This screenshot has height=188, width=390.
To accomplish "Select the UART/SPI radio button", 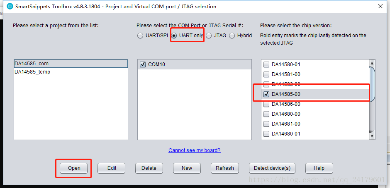I will point(140,36).
